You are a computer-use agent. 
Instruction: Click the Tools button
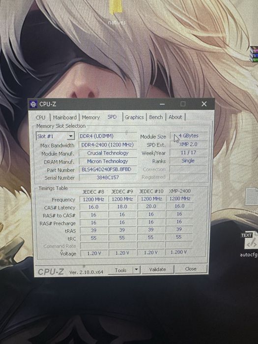(x=121, y=270)
